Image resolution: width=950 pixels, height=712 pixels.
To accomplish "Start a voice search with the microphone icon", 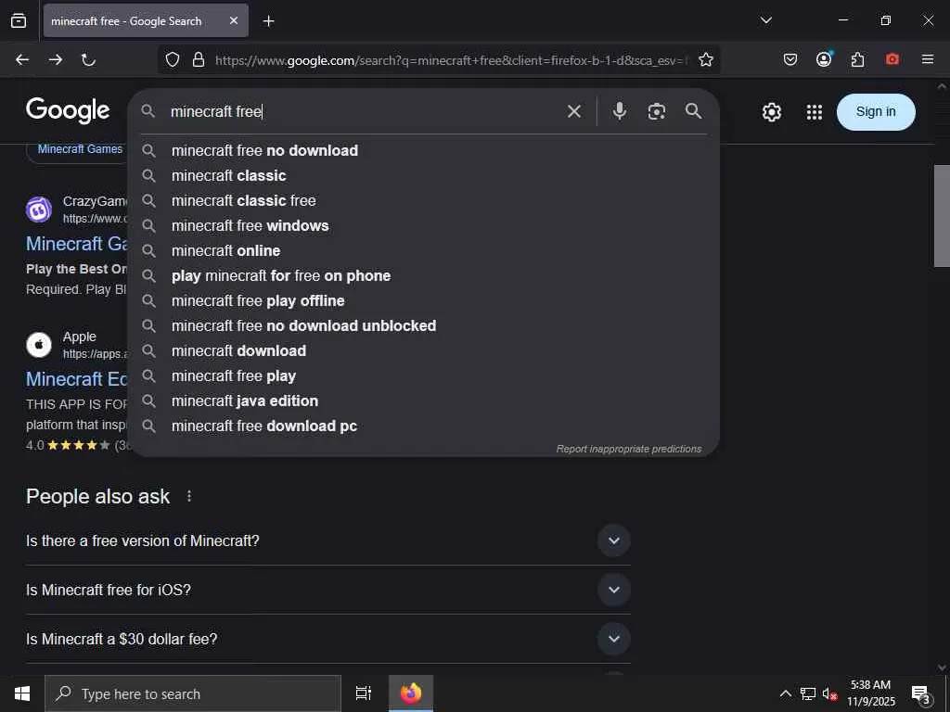I will [619, 111].
